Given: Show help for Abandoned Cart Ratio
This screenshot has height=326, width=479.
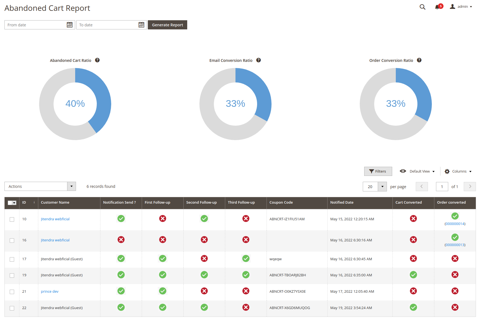Looking at the screenshot, I should (x=97, y=60).
